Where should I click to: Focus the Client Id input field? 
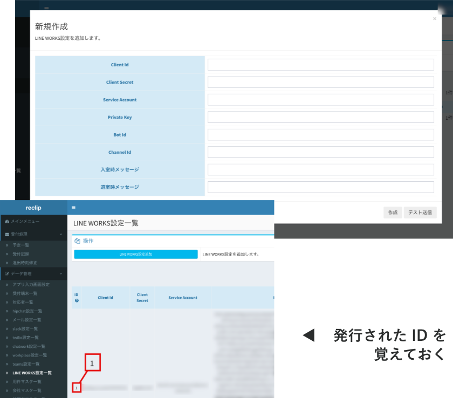pos(320,65)
